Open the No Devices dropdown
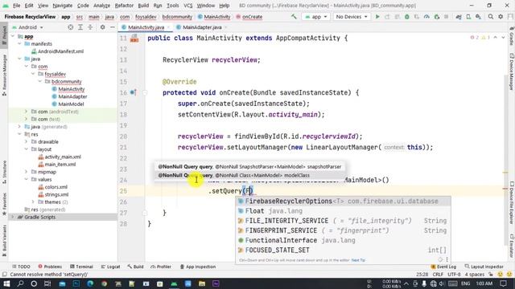515x289 pixels. tap(352, 16)
